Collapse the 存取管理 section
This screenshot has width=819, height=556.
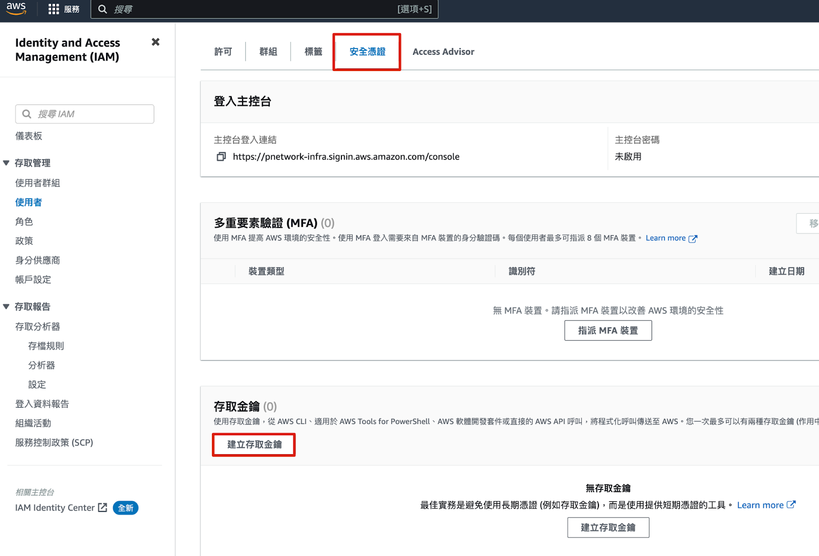(x=7, y=163)
